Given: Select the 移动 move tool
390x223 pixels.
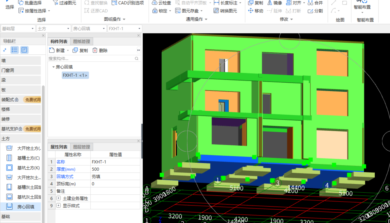Looking at the screenshot, I should 256,11.
